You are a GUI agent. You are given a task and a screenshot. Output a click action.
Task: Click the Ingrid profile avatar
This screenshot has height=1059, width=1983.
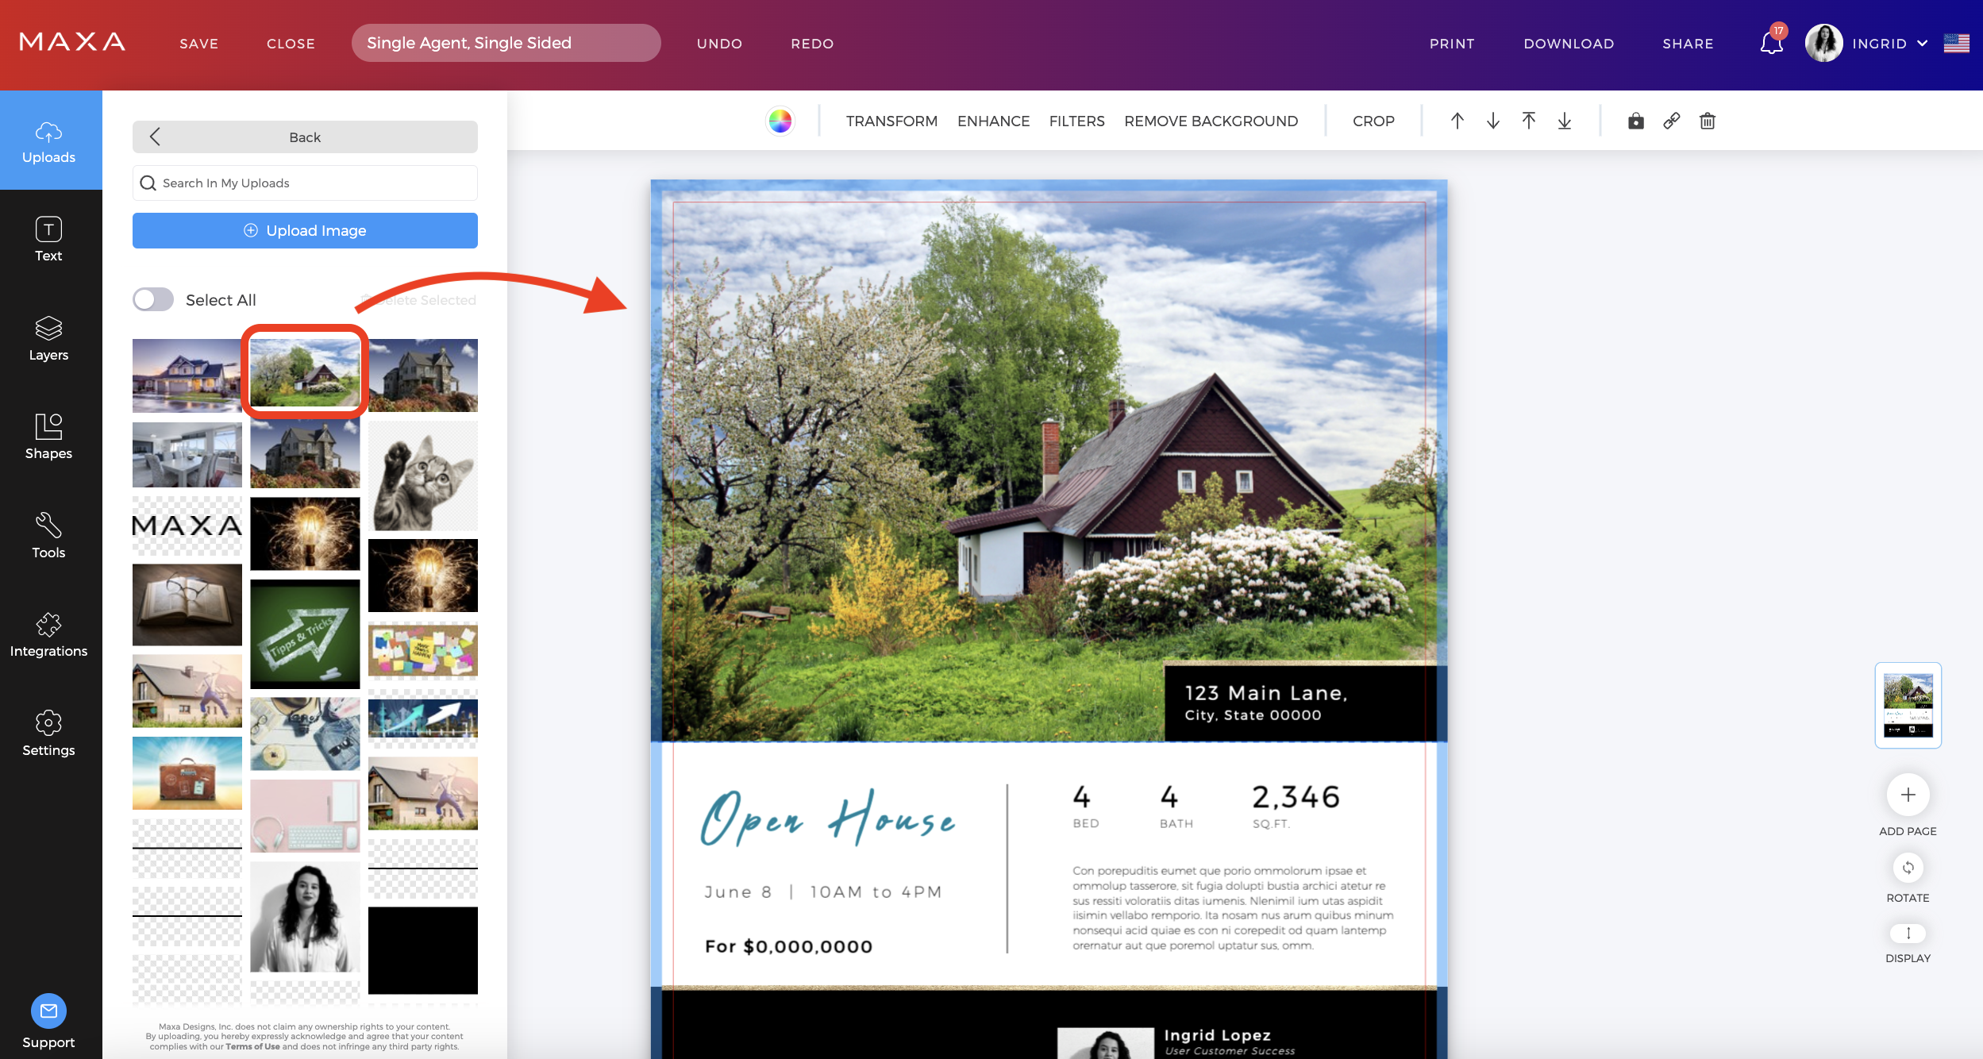[1824, 43]
